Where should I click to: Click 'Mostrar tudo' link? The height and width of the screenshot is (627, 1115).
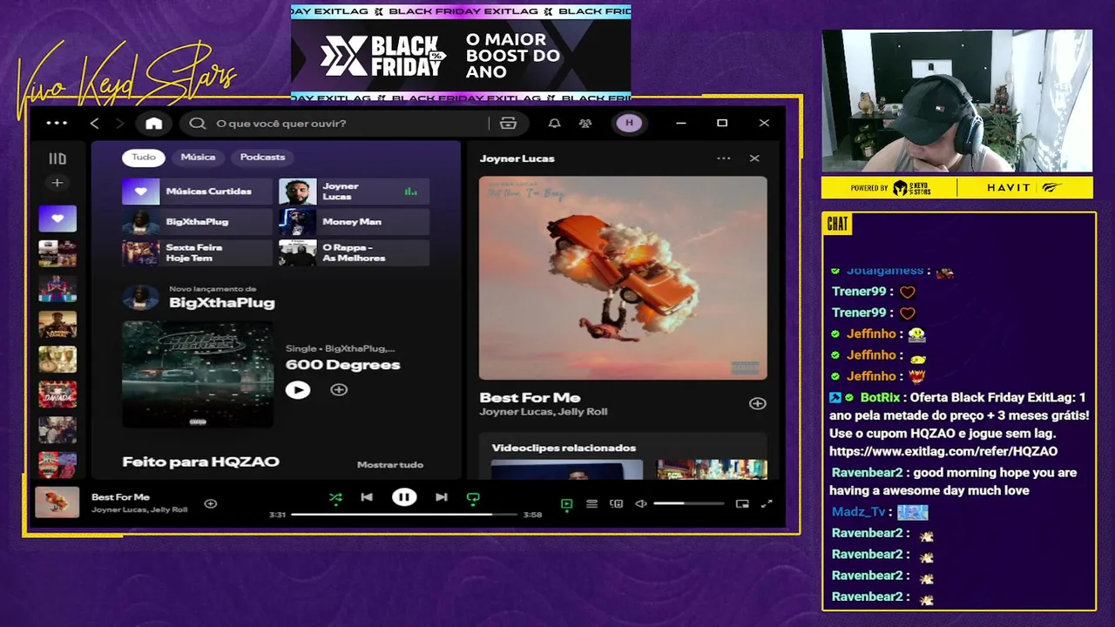coord(390,465)
